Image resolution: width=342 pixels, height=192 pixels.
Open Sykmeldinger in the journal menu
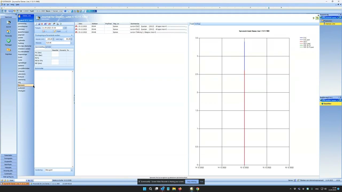[x=22, y=63]
